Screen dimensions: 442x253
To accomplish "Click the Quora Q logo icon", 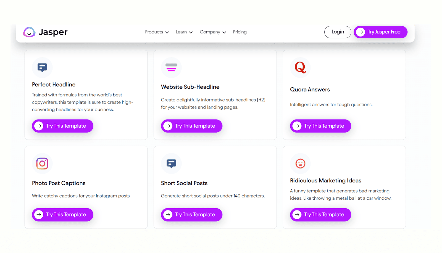I will click(300, 67).
